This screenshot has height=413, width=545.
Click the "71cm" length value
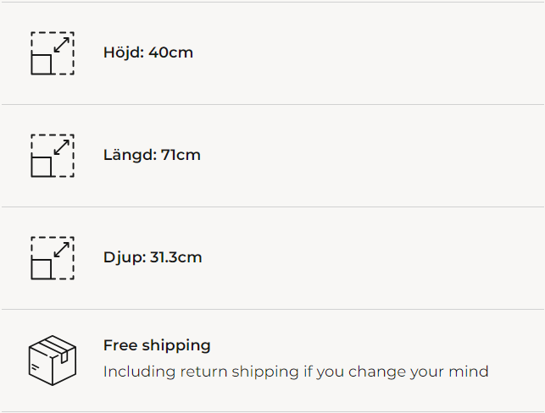(x=181, y=155)
